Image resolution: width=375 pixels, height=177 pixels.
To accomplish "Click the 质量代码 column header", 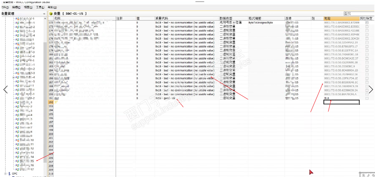I will click(x=187, y=18).
